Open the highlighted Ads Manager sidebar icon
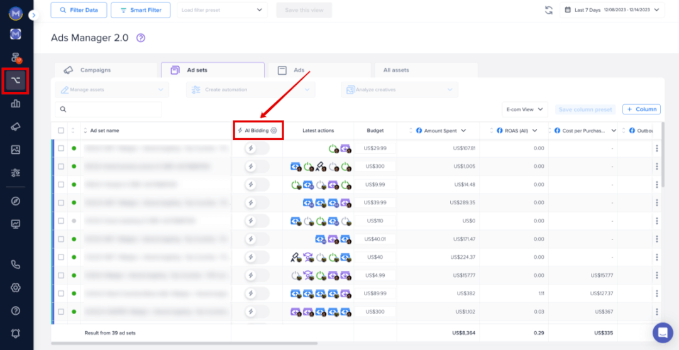The width and height of the screenshot is (679, 350). (16, 80)
